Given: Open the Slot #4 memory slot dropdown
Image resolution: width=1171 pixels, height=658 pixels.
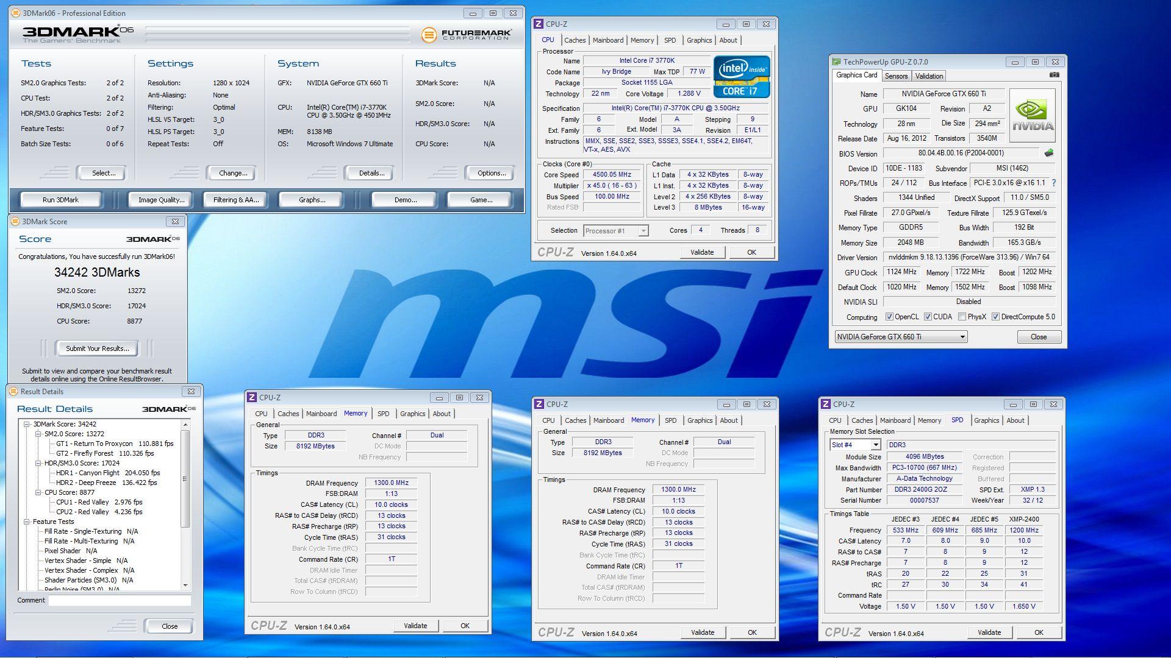Looking at the screenshot, I should pyautogui.click(x=855, y=445).
